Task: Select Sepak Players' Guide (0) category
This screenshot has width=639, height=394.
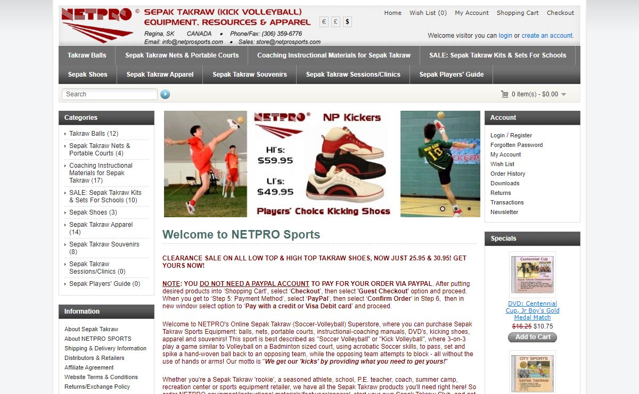Action: tap(105, 284)
